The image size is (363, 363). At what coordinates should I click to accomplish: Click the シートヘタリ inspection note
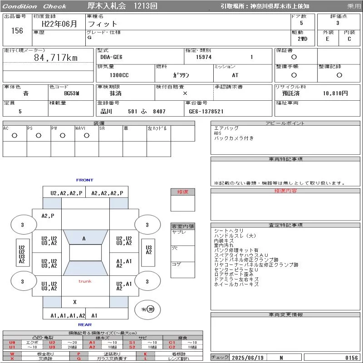(229, 231)
